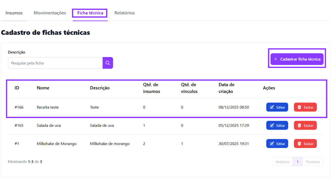Click the Data de criação column header
332x179 pixels.
[227, 88]
